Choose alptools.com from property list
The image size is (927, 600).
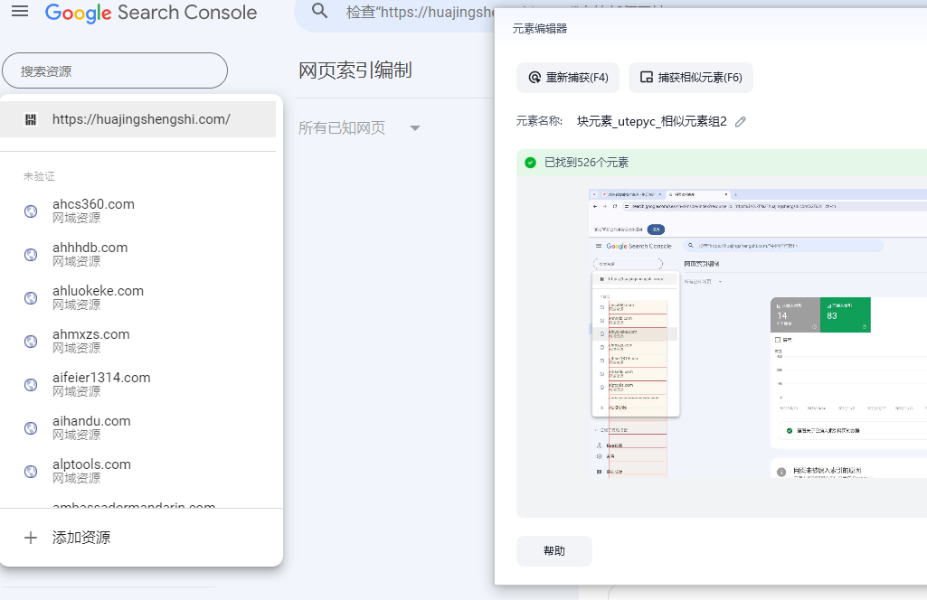[x=137, y=472]
